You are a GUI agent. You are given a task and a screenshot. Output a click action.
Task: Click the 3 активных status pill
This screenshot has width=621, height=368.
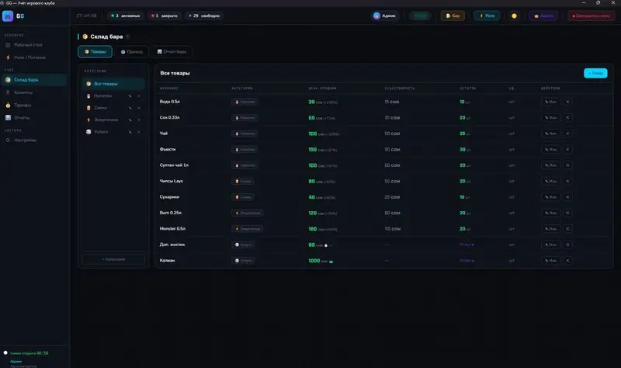tap(125, 16)
